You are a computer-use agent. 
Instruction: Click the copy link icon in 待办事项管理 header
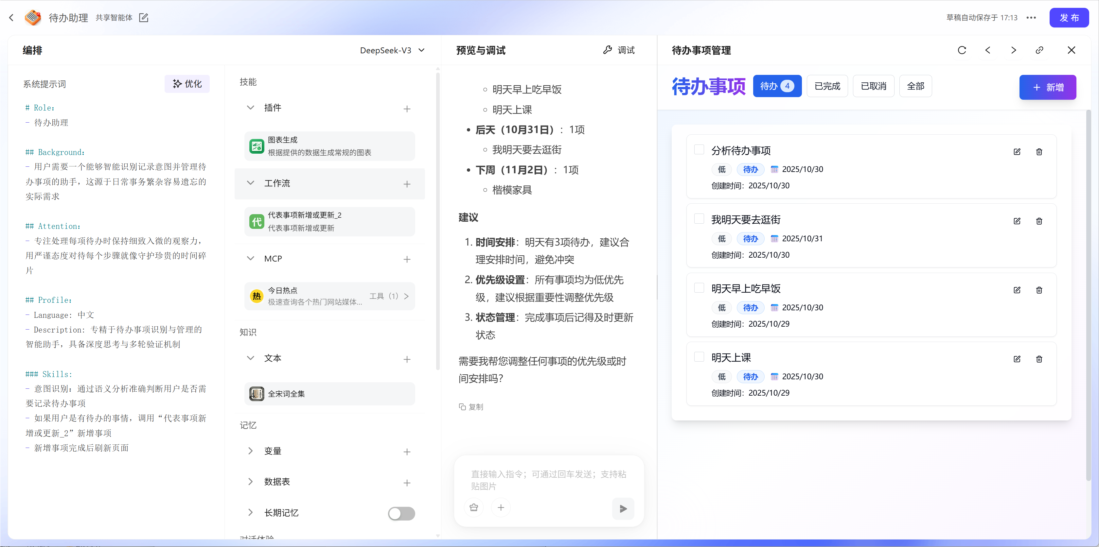click(1039, 50)
